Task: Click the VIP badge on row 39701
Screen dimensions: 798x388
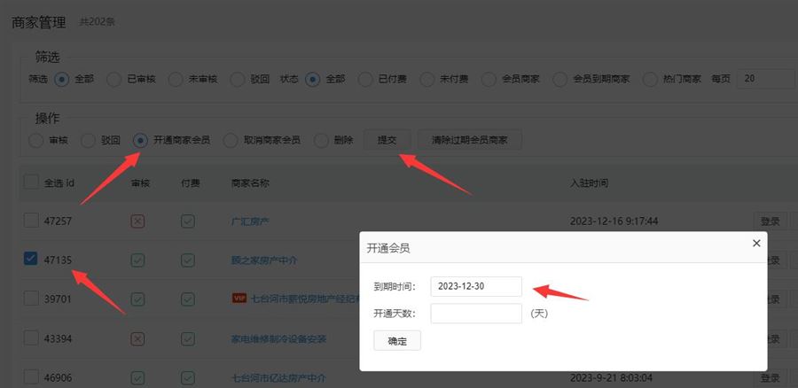Action: point(239,299)
